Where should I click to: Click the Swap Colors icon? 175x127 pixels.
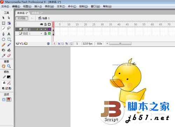[10, 89]
